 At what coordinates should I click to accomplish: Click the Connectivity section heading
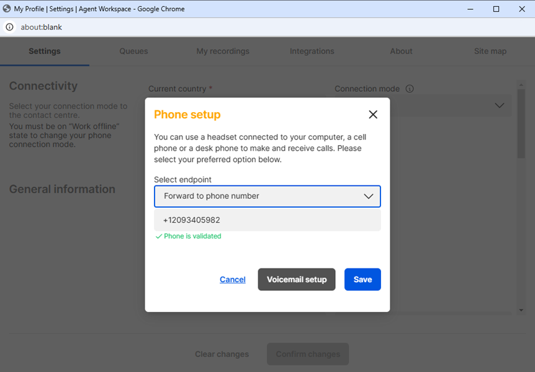click(x=43, y=86)
